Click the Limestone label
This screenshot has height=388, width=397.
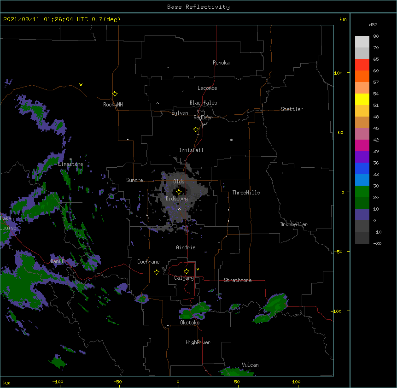pyautogui.click(x=70, y=164)
